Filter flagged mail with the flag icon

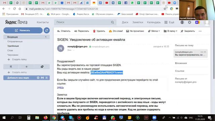(x=11, y=67)
